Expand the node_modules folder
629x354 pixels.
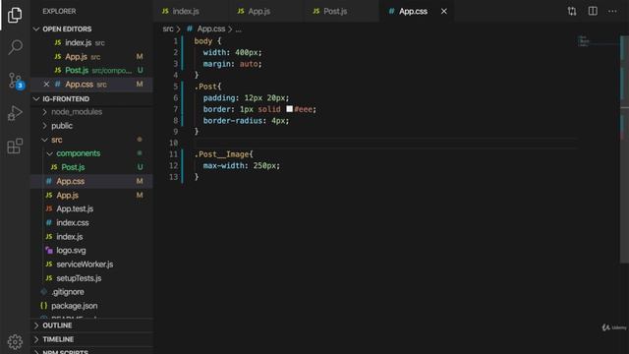91,112
